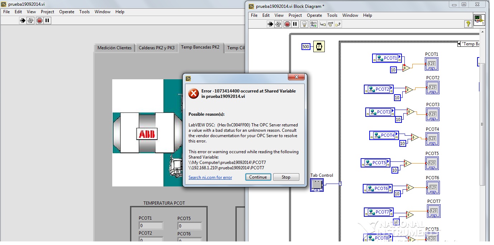This screenshot has height=245, width=494.
Task: Open Edit menu in Block Diagram window
Action: point(266,15)
